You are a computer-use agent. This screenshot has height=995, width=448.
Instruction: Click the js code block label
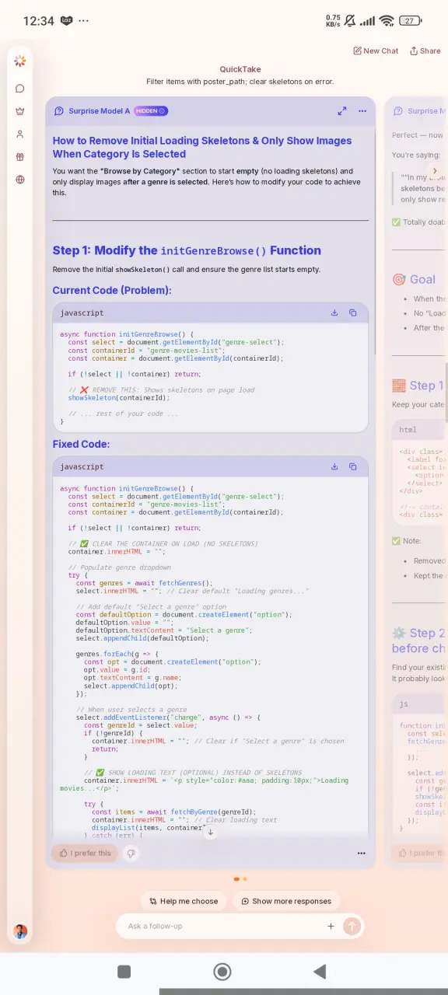click(x=404, y=703)
